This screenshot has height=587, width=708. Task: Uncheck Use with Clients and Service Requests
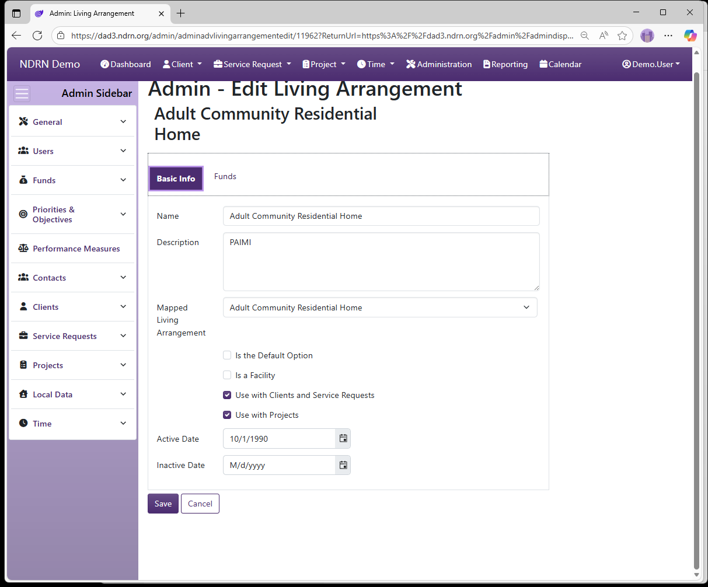[x=227, y=395]
